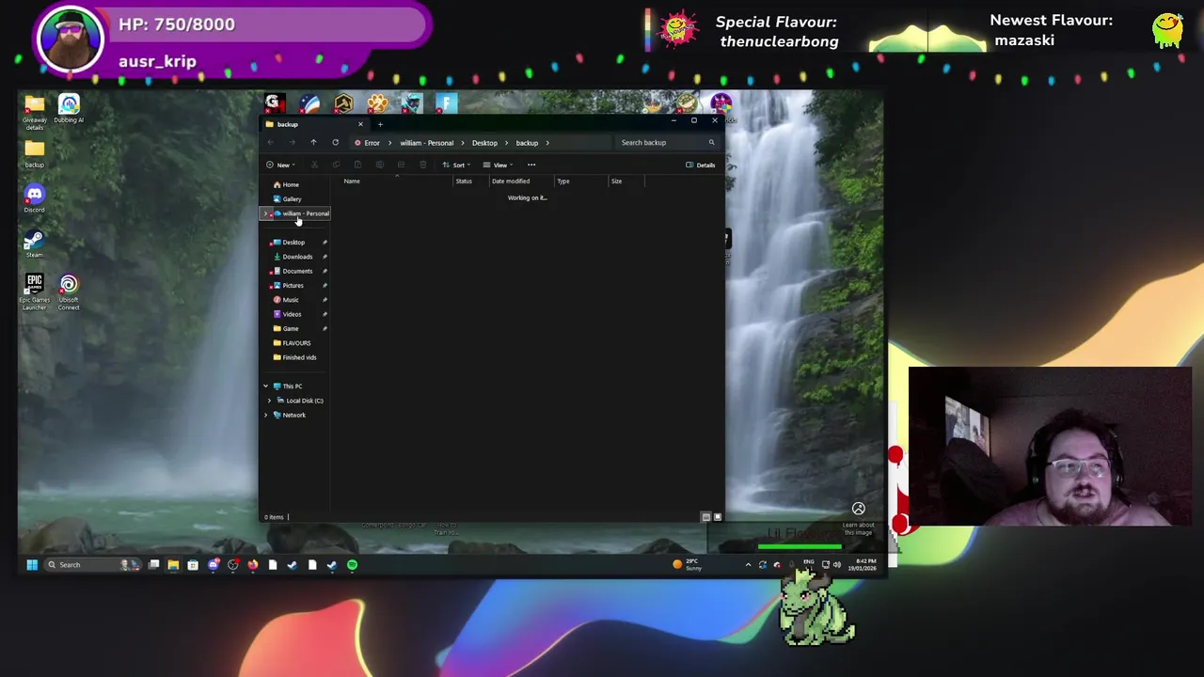The width and height of the screenshot is (1204, 677).
Task: Sort by Date modified column header
Action: [511, 181]
